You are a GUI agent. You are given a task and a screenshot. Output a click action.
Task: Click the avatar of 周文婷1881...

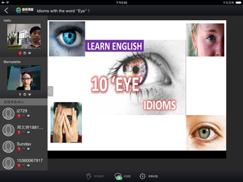9,130
